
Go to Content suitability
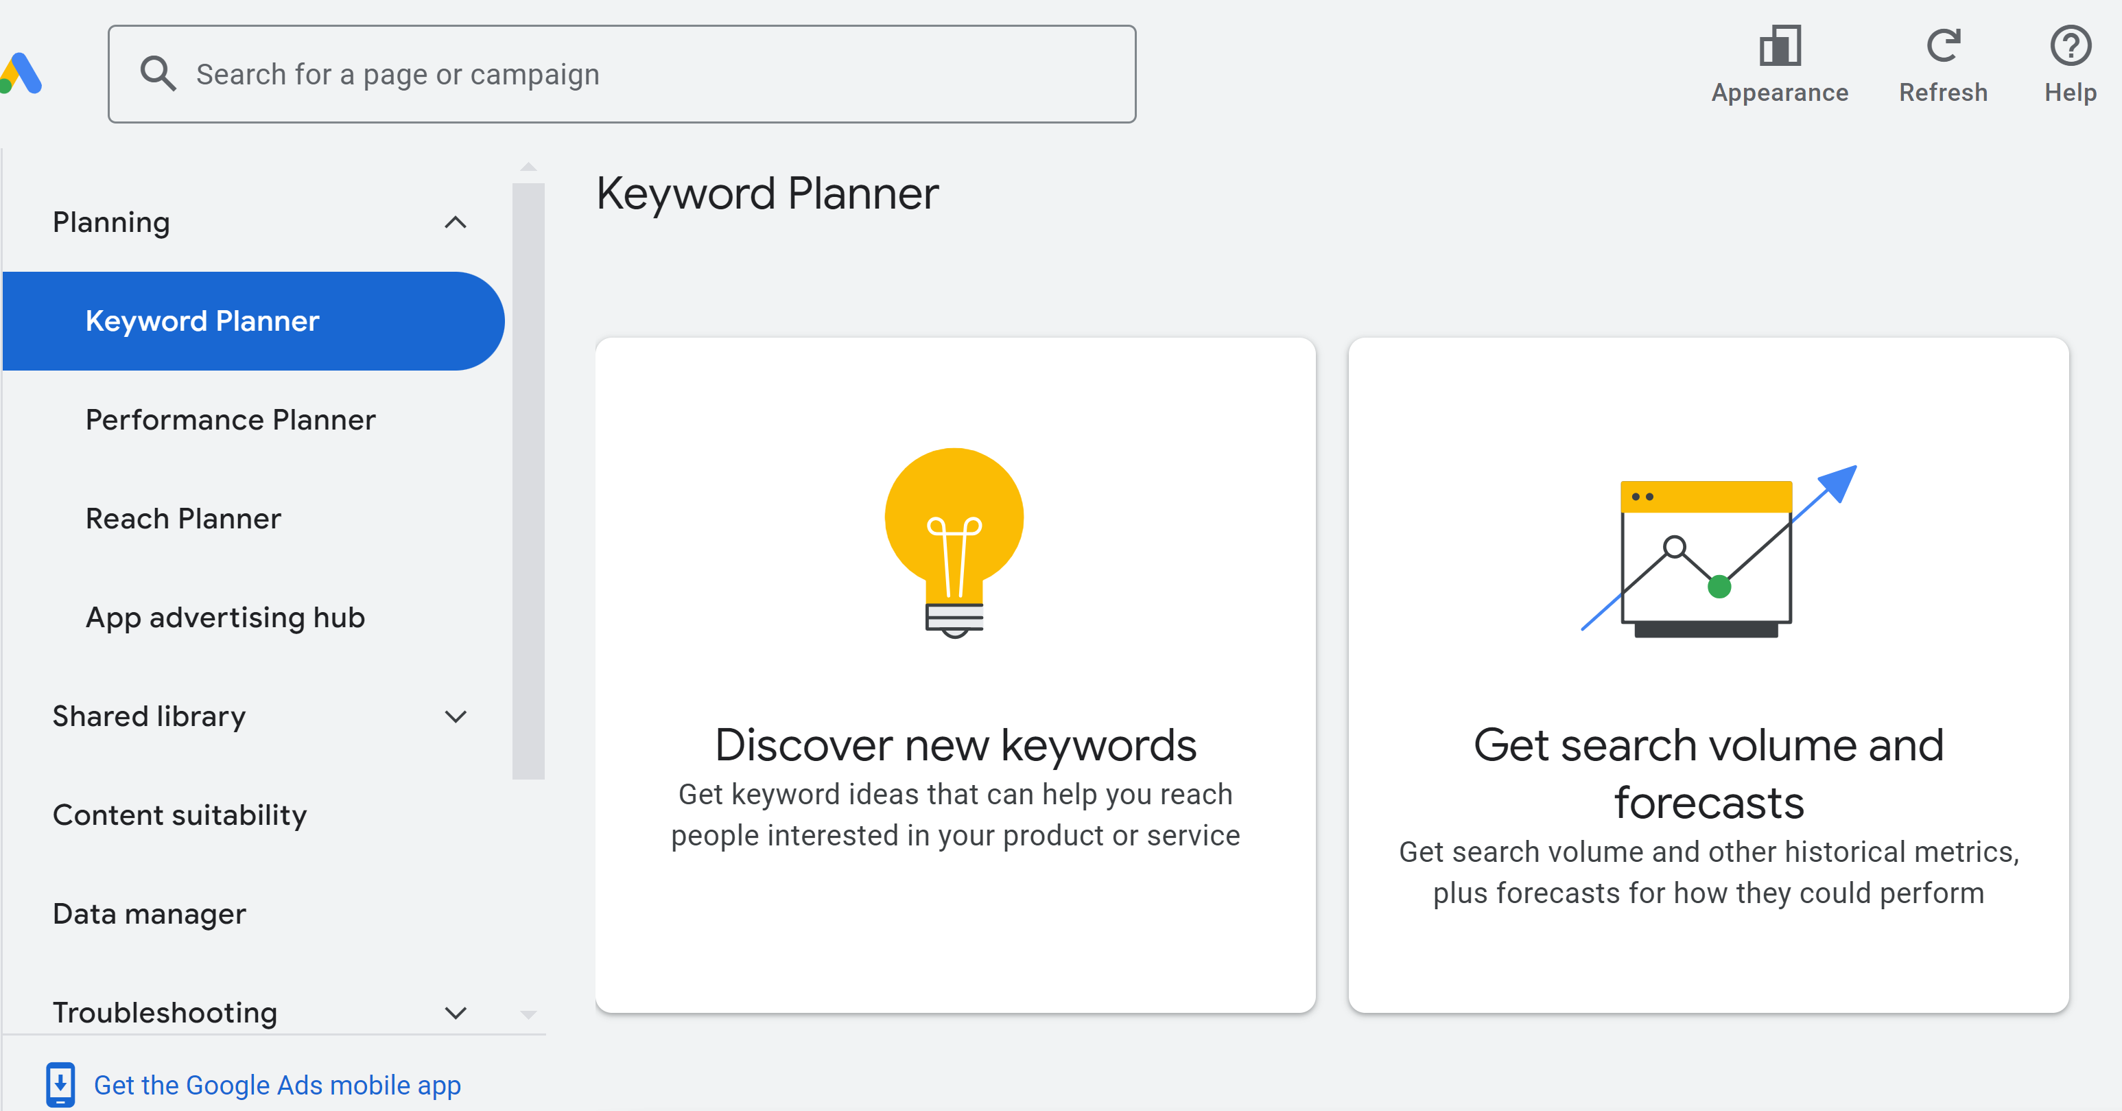click(180, 815)
